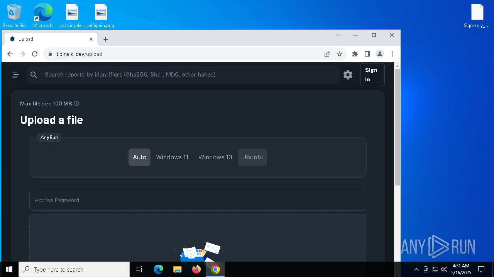Select the costsimple image file on desktop
Screen dimensions: 494x277
[72, 16]
